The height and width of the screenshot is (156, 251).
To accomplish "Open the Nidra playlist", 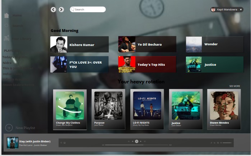I will coord(7,63).
